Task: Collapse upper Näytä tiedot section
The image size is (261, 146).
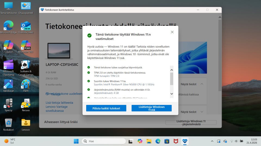Action: coord(192,84)
